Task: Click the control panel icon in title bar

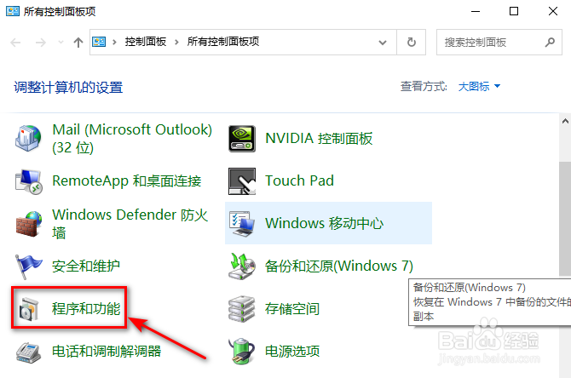Action: pyautogui.click(x=13, y=11)
